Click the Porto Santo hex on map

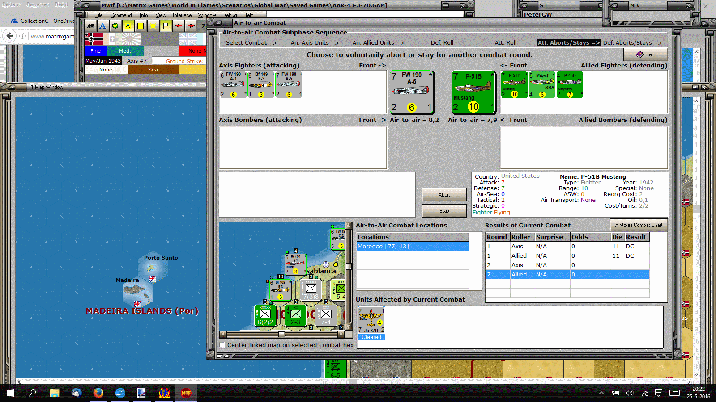tap(152, 268)
